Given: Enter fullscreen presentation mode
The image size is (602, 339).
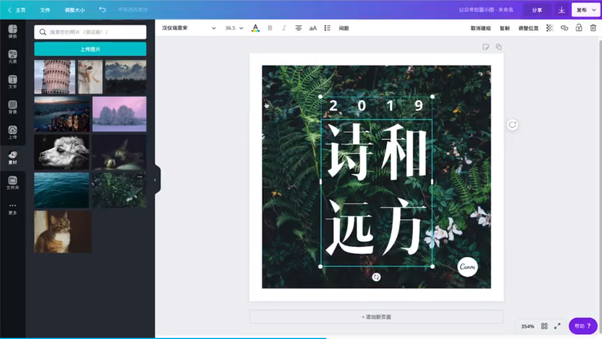Looking at the screenshot, I should [557, 326].
